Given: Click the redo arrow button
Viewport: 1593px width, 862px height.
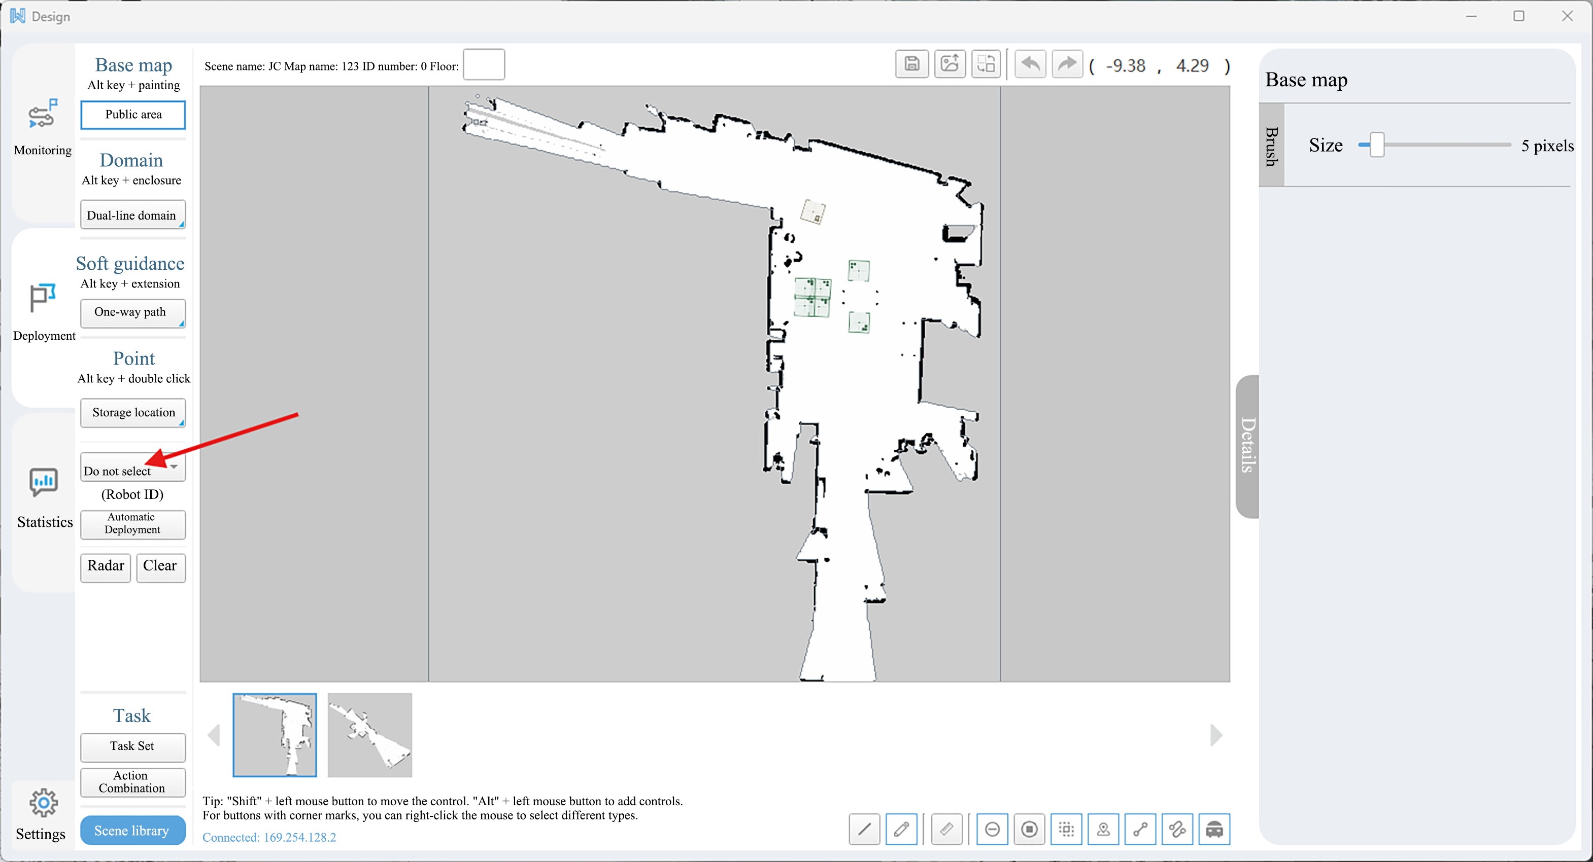Looking at the screenshot, I should 1067,64.
